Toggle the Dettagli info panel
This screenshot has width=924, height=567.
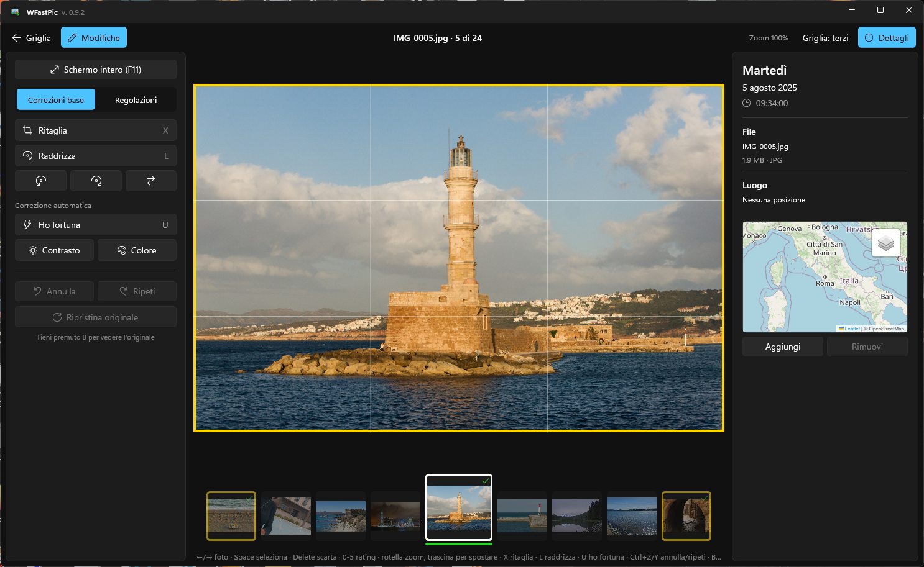tap(887, 38)
